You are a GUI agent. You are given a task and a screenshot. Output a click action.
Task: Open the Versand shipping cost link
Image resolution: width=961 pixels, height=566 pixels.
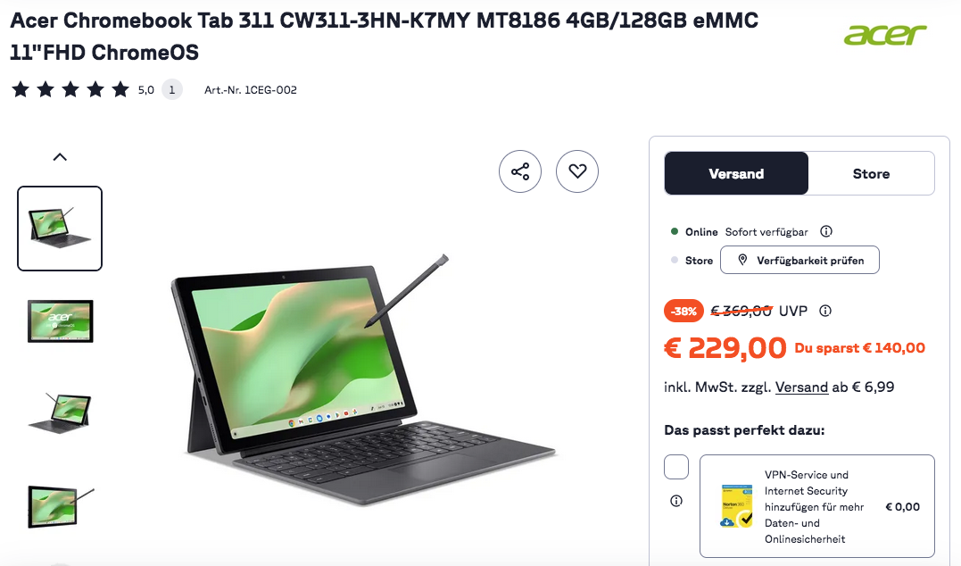(x=801, y=387)
